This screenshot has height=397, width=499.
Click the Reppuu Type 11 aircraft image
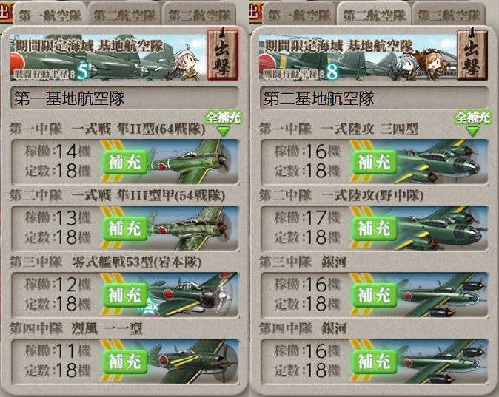tap(192, 361)
